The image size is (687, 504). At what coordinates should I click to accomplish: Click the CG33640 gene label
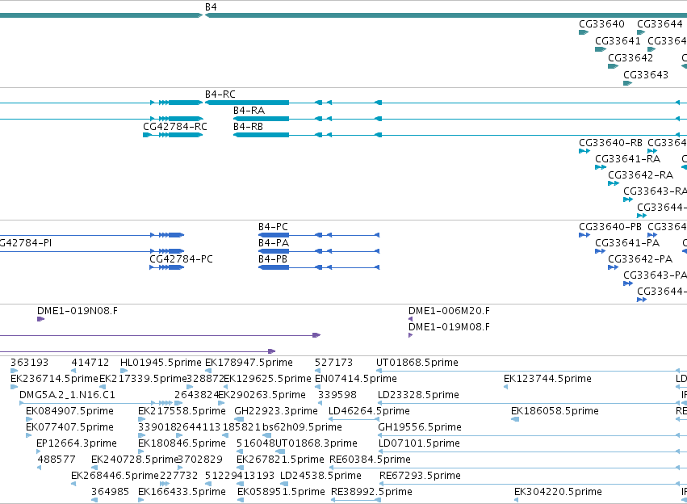pyautogui.click(x=601, y=24)
